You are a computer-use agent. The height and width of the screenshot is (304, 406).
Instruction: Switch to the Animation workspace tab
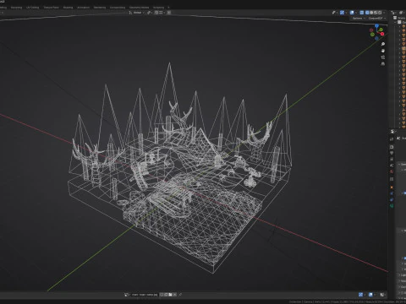point(83,8)
